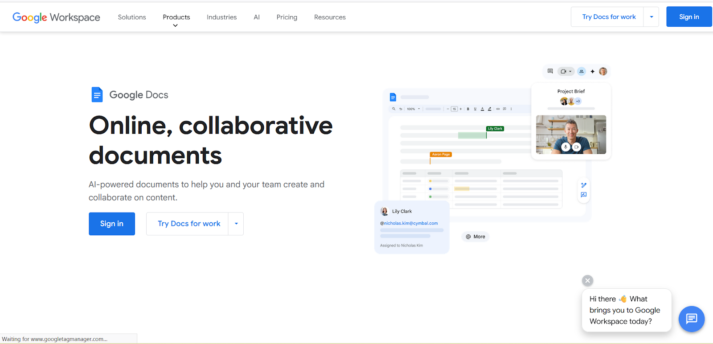Click the image generation icon below the magic pen
Screen dimensions: 713x344
[x=584, y=195]
